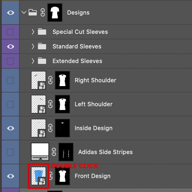The width and height of the screenshot is (192, 192).
Task: Click the Adidas Side Stripes fill layer thumbnail
Action: tap(40, 152)
